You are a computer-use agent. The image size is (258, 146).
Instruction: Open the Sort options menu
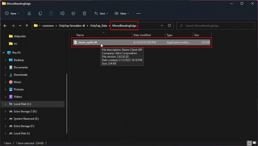(101, 14)
